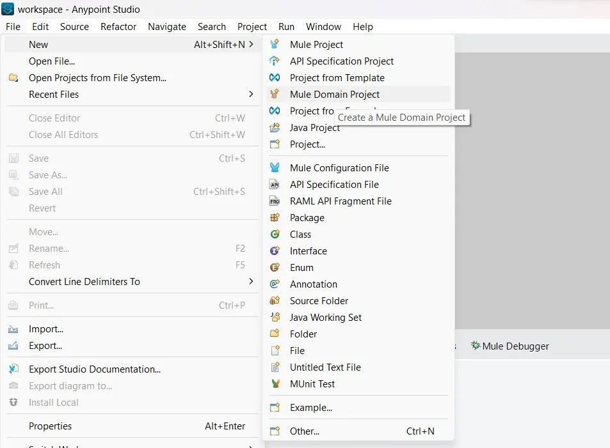Select File entry in New submenu
Image resolution: width=610 pixels, height=448 pixels.
pos(358,350)
